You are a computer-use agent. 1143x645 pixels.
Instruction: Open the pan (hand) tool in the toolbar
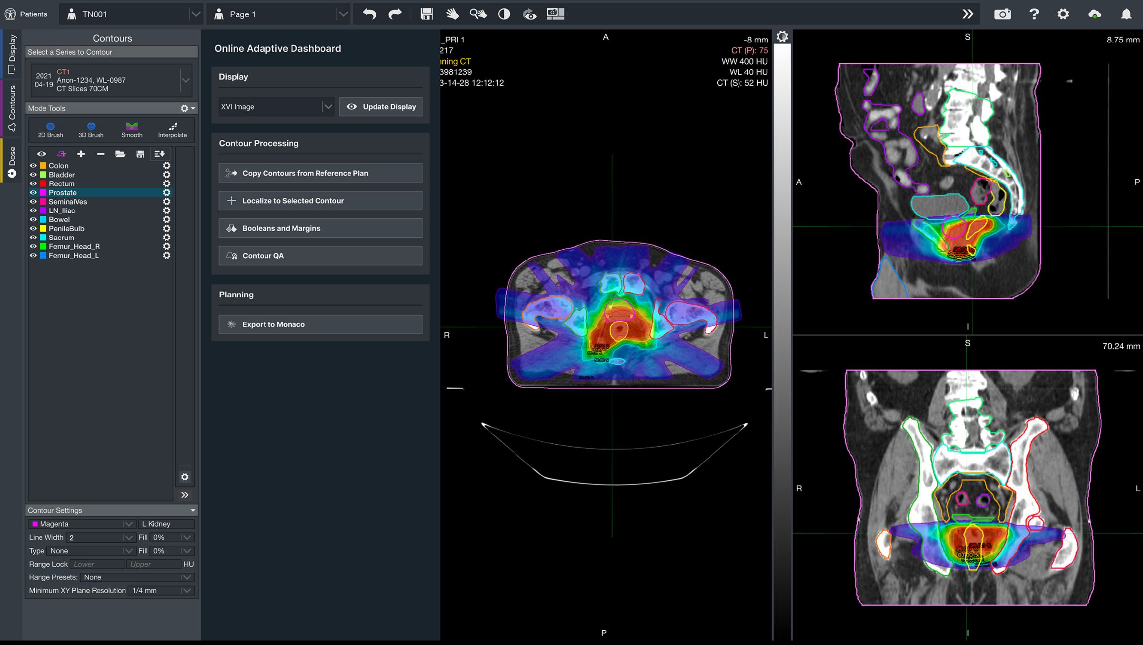pyautogui.click(x=452, y=14)
